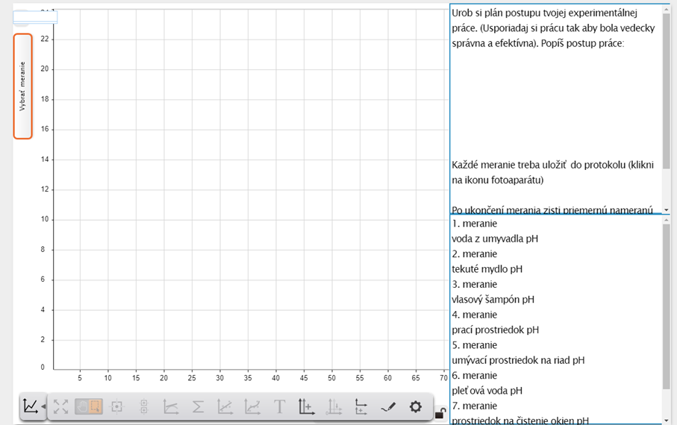The width and height of the screenshot is (677, 425).
Task: Click the pen drawing tool icon
Action: (388, 407)
